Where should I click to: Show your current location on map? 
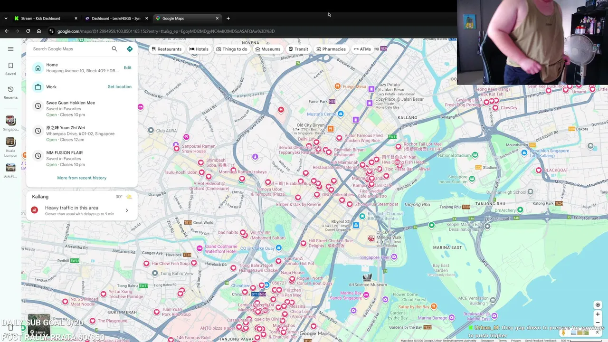tap(598, 305)
